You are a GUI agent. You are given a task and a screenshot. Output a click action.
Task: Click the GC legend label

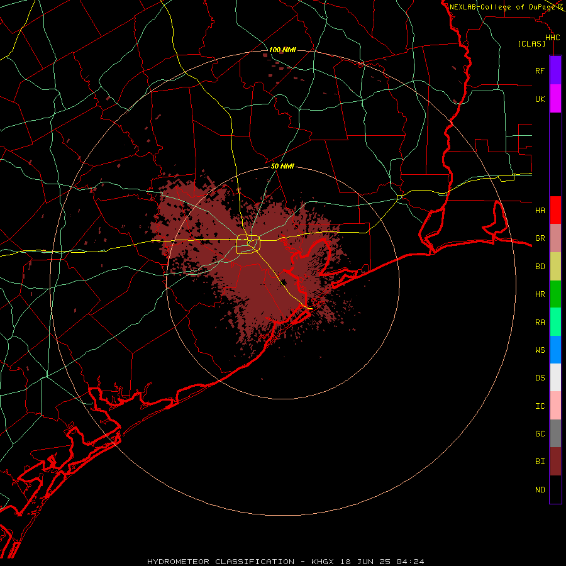540,433
